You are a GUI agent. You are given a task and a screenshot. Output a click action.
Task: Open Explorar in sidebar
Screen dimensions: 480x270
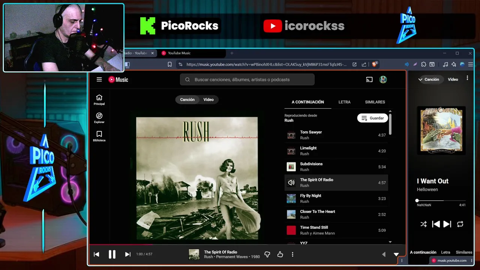coord(99,118)
